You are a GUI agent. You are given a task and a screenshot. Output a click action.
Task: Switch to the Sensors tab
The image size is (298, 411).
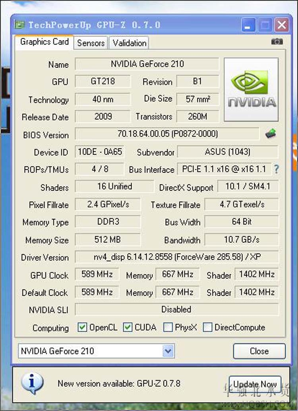91,43
